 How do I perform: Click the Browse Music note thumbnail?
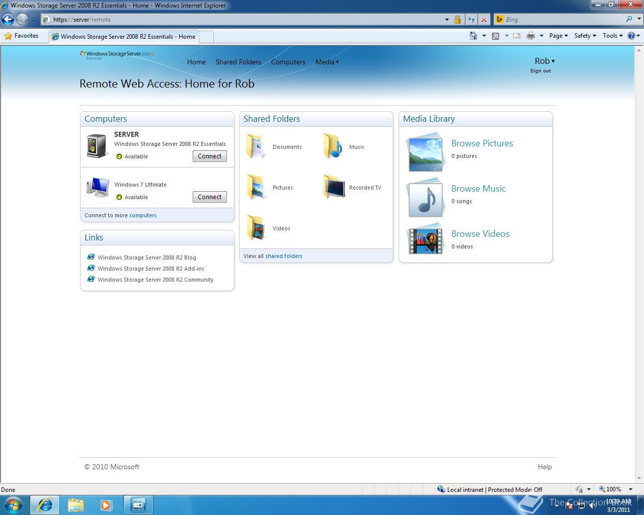click(425, 197)
